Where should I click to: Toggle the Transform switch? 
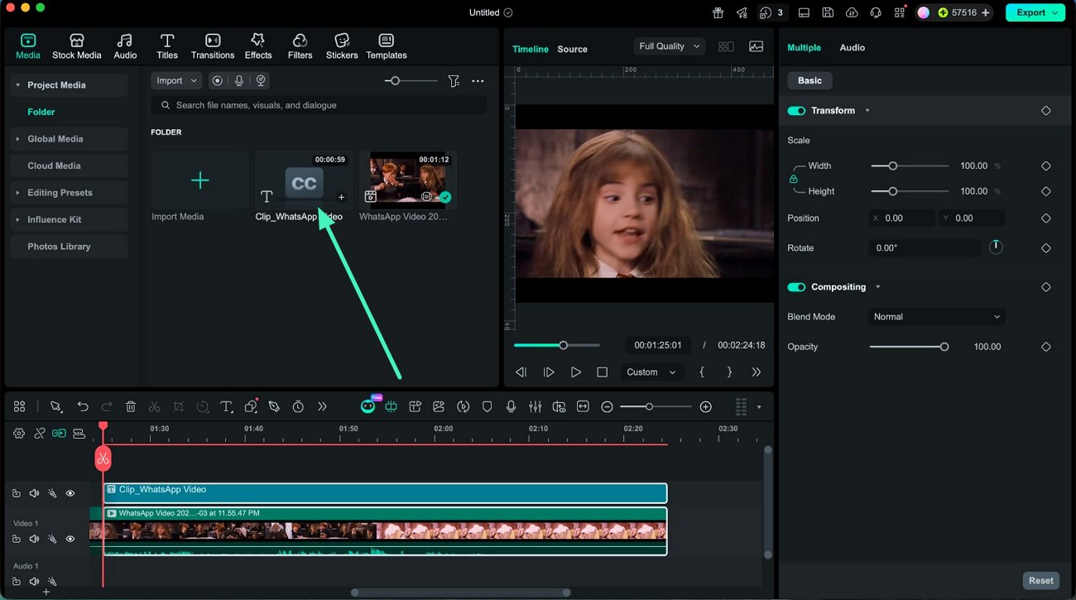[796, 111]
